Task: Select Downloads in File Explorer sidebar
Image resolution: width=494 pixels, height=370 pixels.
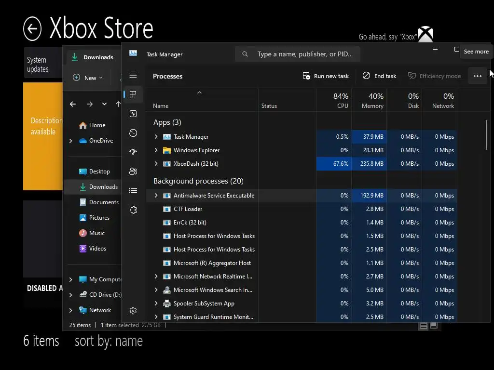Action: [x=98, y=186]
